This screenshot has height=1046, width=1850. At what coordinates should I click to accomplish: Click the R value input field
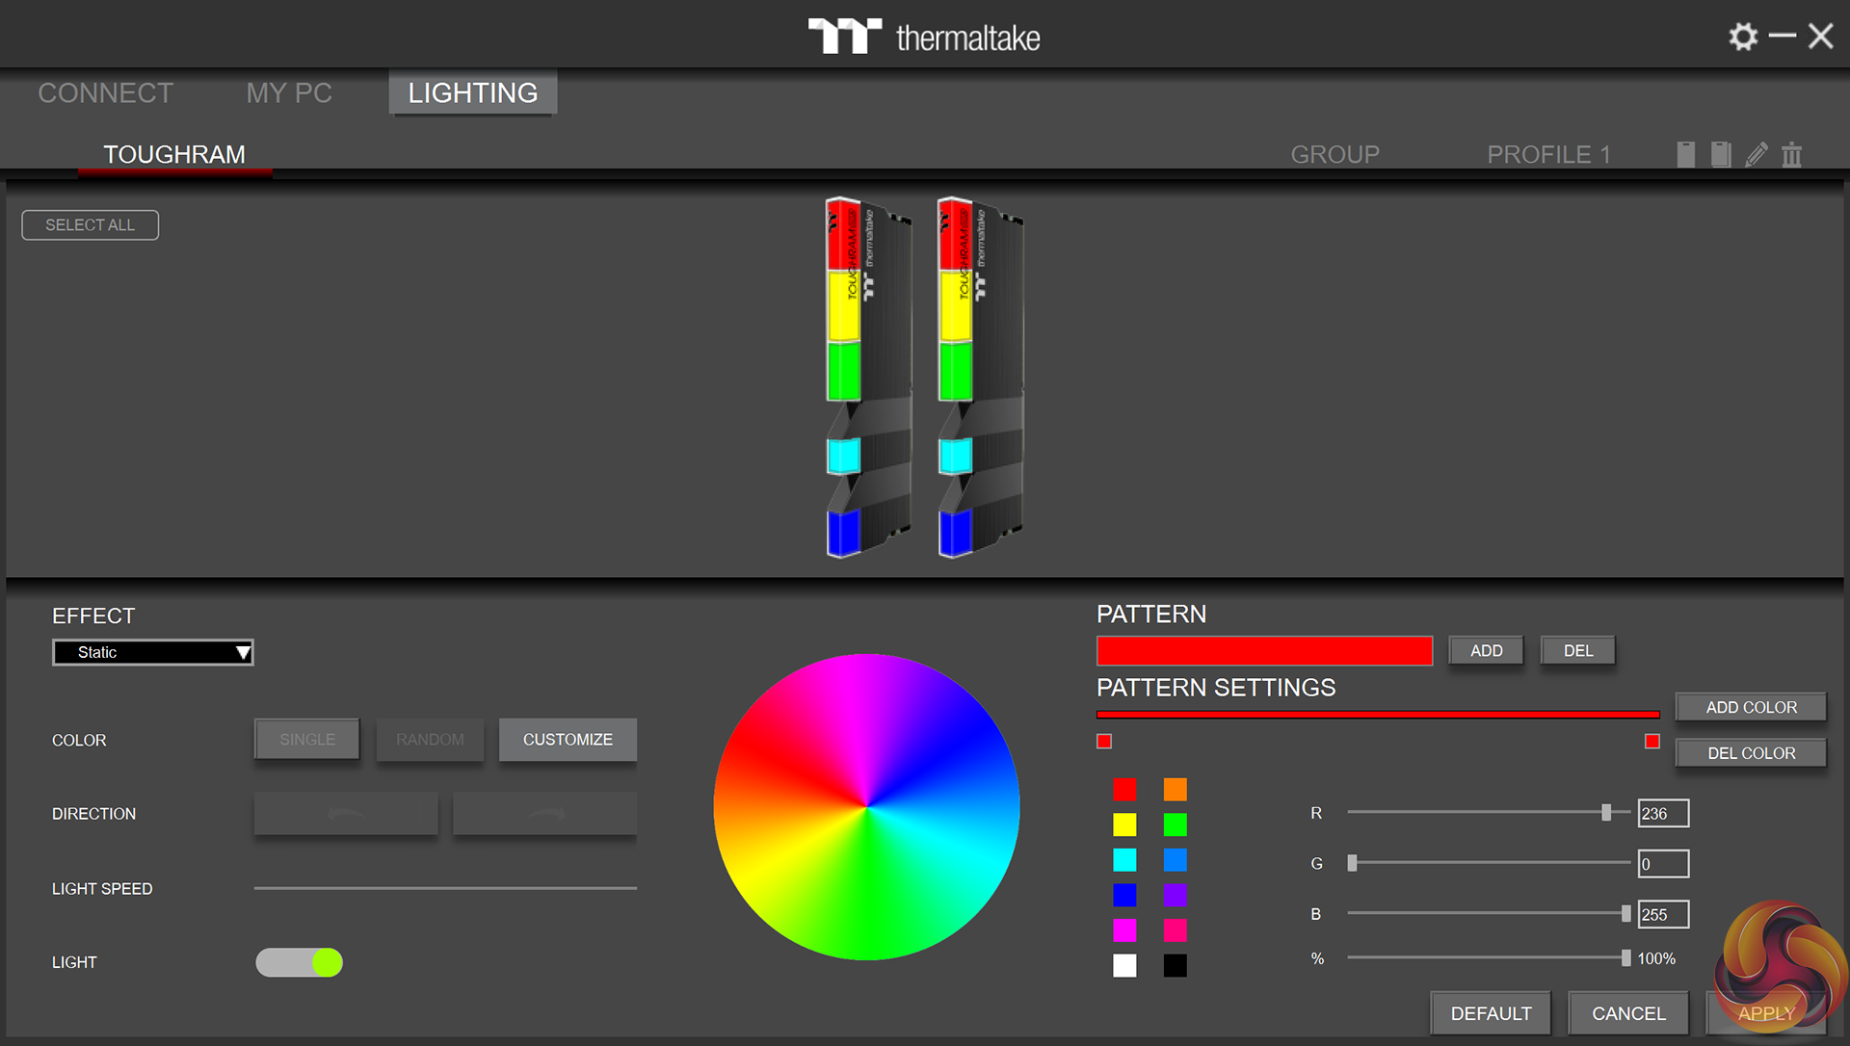click(1662, 813)
